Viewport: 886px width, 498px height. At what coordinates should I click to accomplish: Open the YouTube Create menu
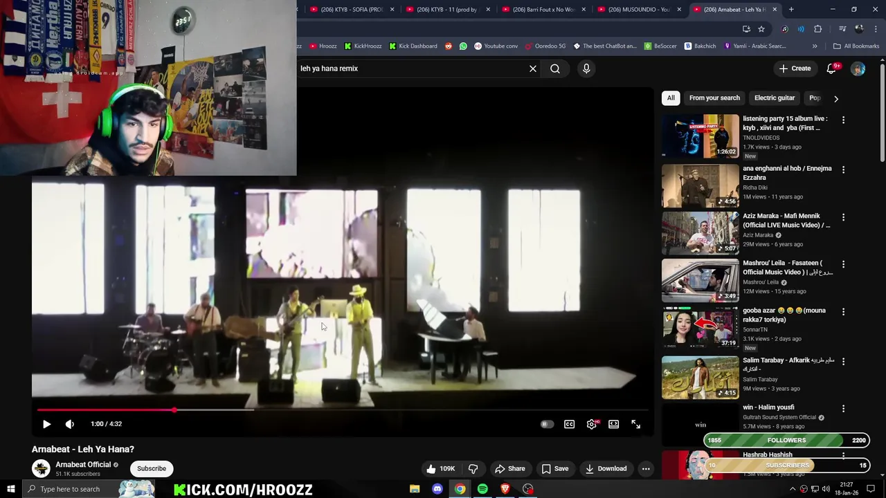pos(795,68)
